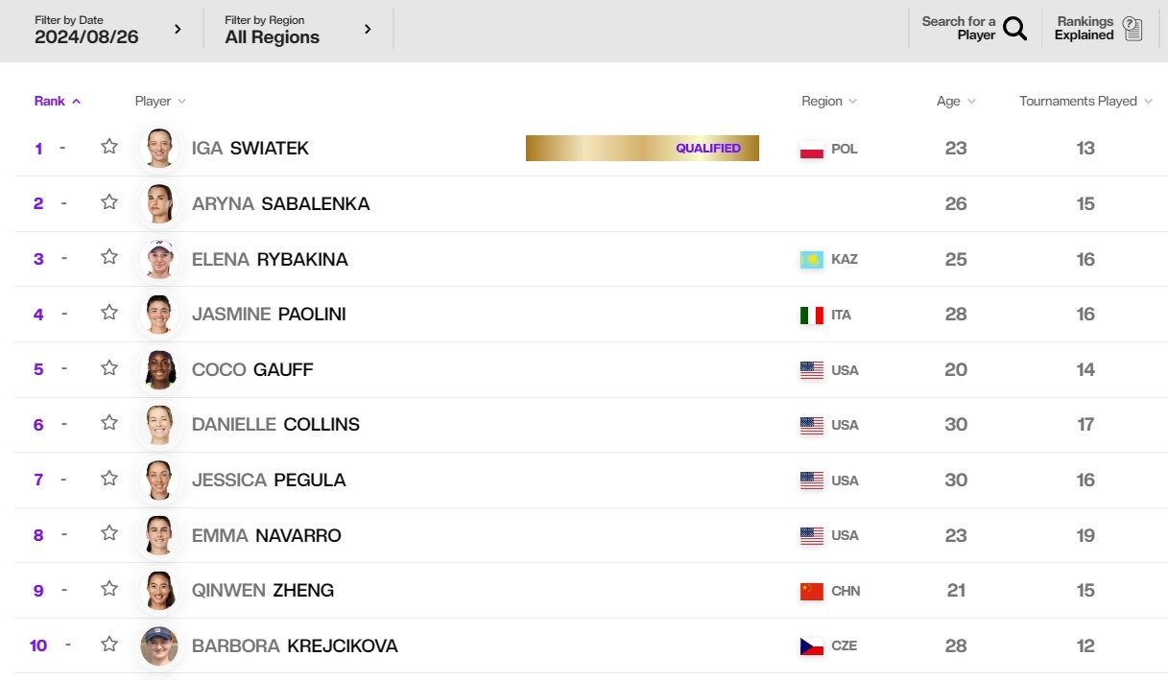Click the Poland flag icon
1168x680 pixels.
[812, 149]
